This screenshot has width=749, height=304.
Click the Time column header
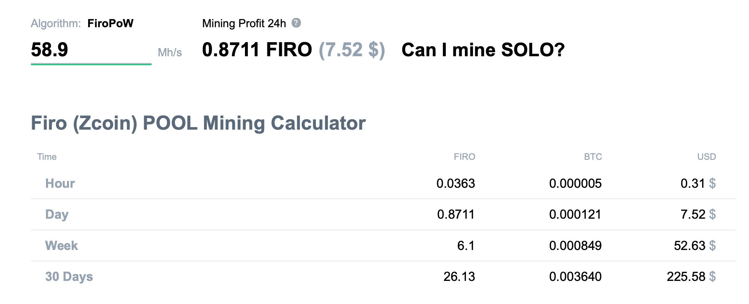(47, 157)
